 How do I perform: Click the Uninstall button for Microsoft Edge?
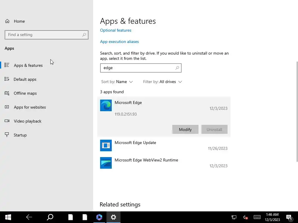pyautogui.click(x=214, y=129)
